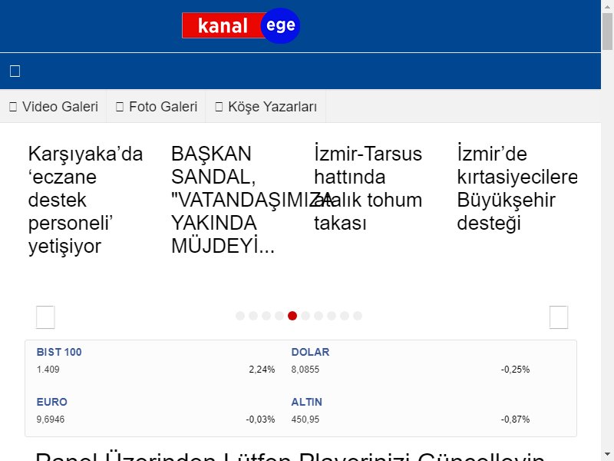Image resolution: width=614 pixels, height=461 pixels.
Task: Click the next slide arrow of carousel
Action: click(x=559, y=317)
